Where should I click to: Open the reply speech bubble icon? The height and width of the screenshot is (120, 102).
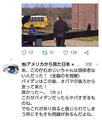[x=24, y=53]
